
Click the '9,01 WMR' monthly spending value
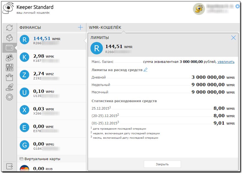coord(224,123)
